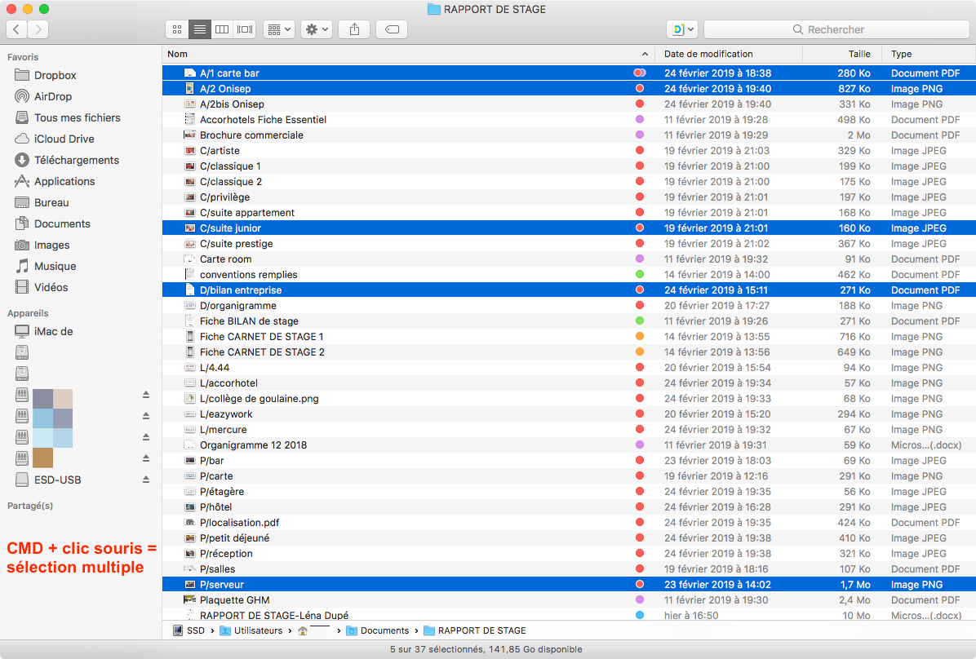The width and height of the screenshot is (976, 659).
Task: Click red tag dot on C/artiste
Action: (x=640, y=151)
